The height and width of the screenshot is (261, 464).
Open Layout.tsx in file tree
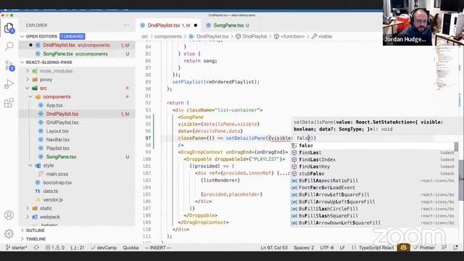point(57,131)
